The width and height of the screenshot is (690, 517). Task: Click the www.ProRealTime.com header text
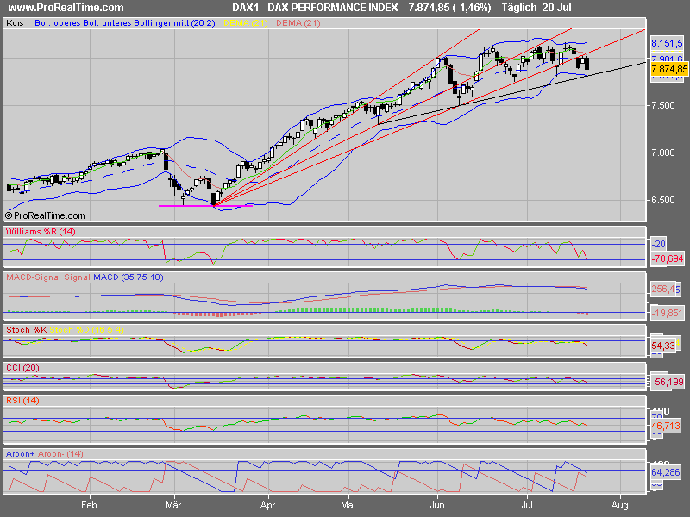66,8
